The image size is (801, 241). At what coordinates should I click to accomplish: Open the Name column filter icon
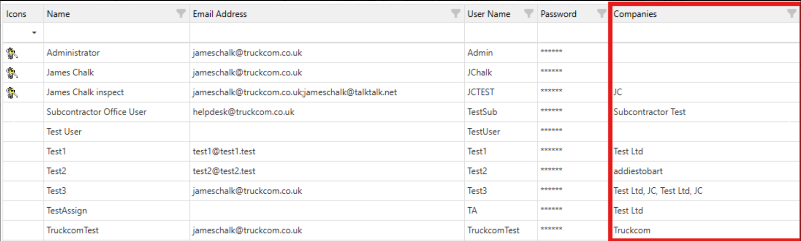(181, 14)
